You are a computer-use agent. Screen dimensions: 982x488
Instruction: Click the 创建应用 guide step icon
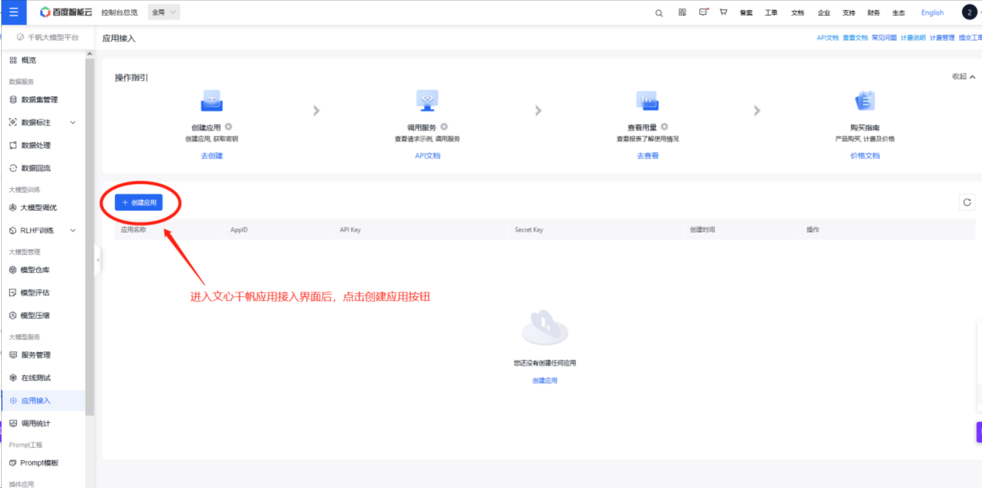(212, 101)
